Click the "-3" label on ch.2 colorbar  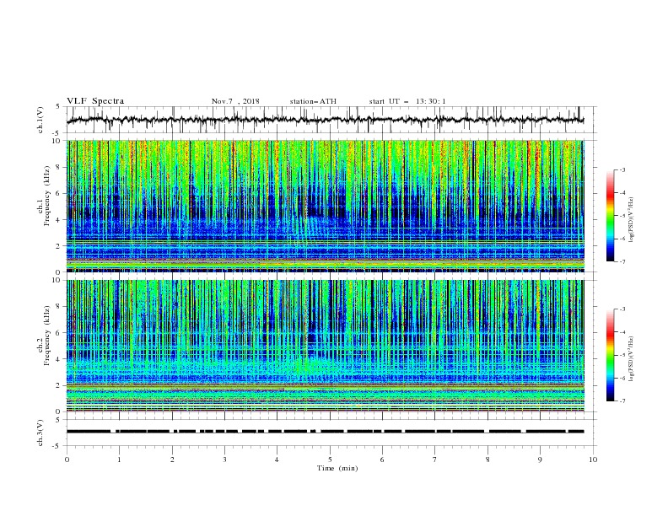[x=622, y=309]
